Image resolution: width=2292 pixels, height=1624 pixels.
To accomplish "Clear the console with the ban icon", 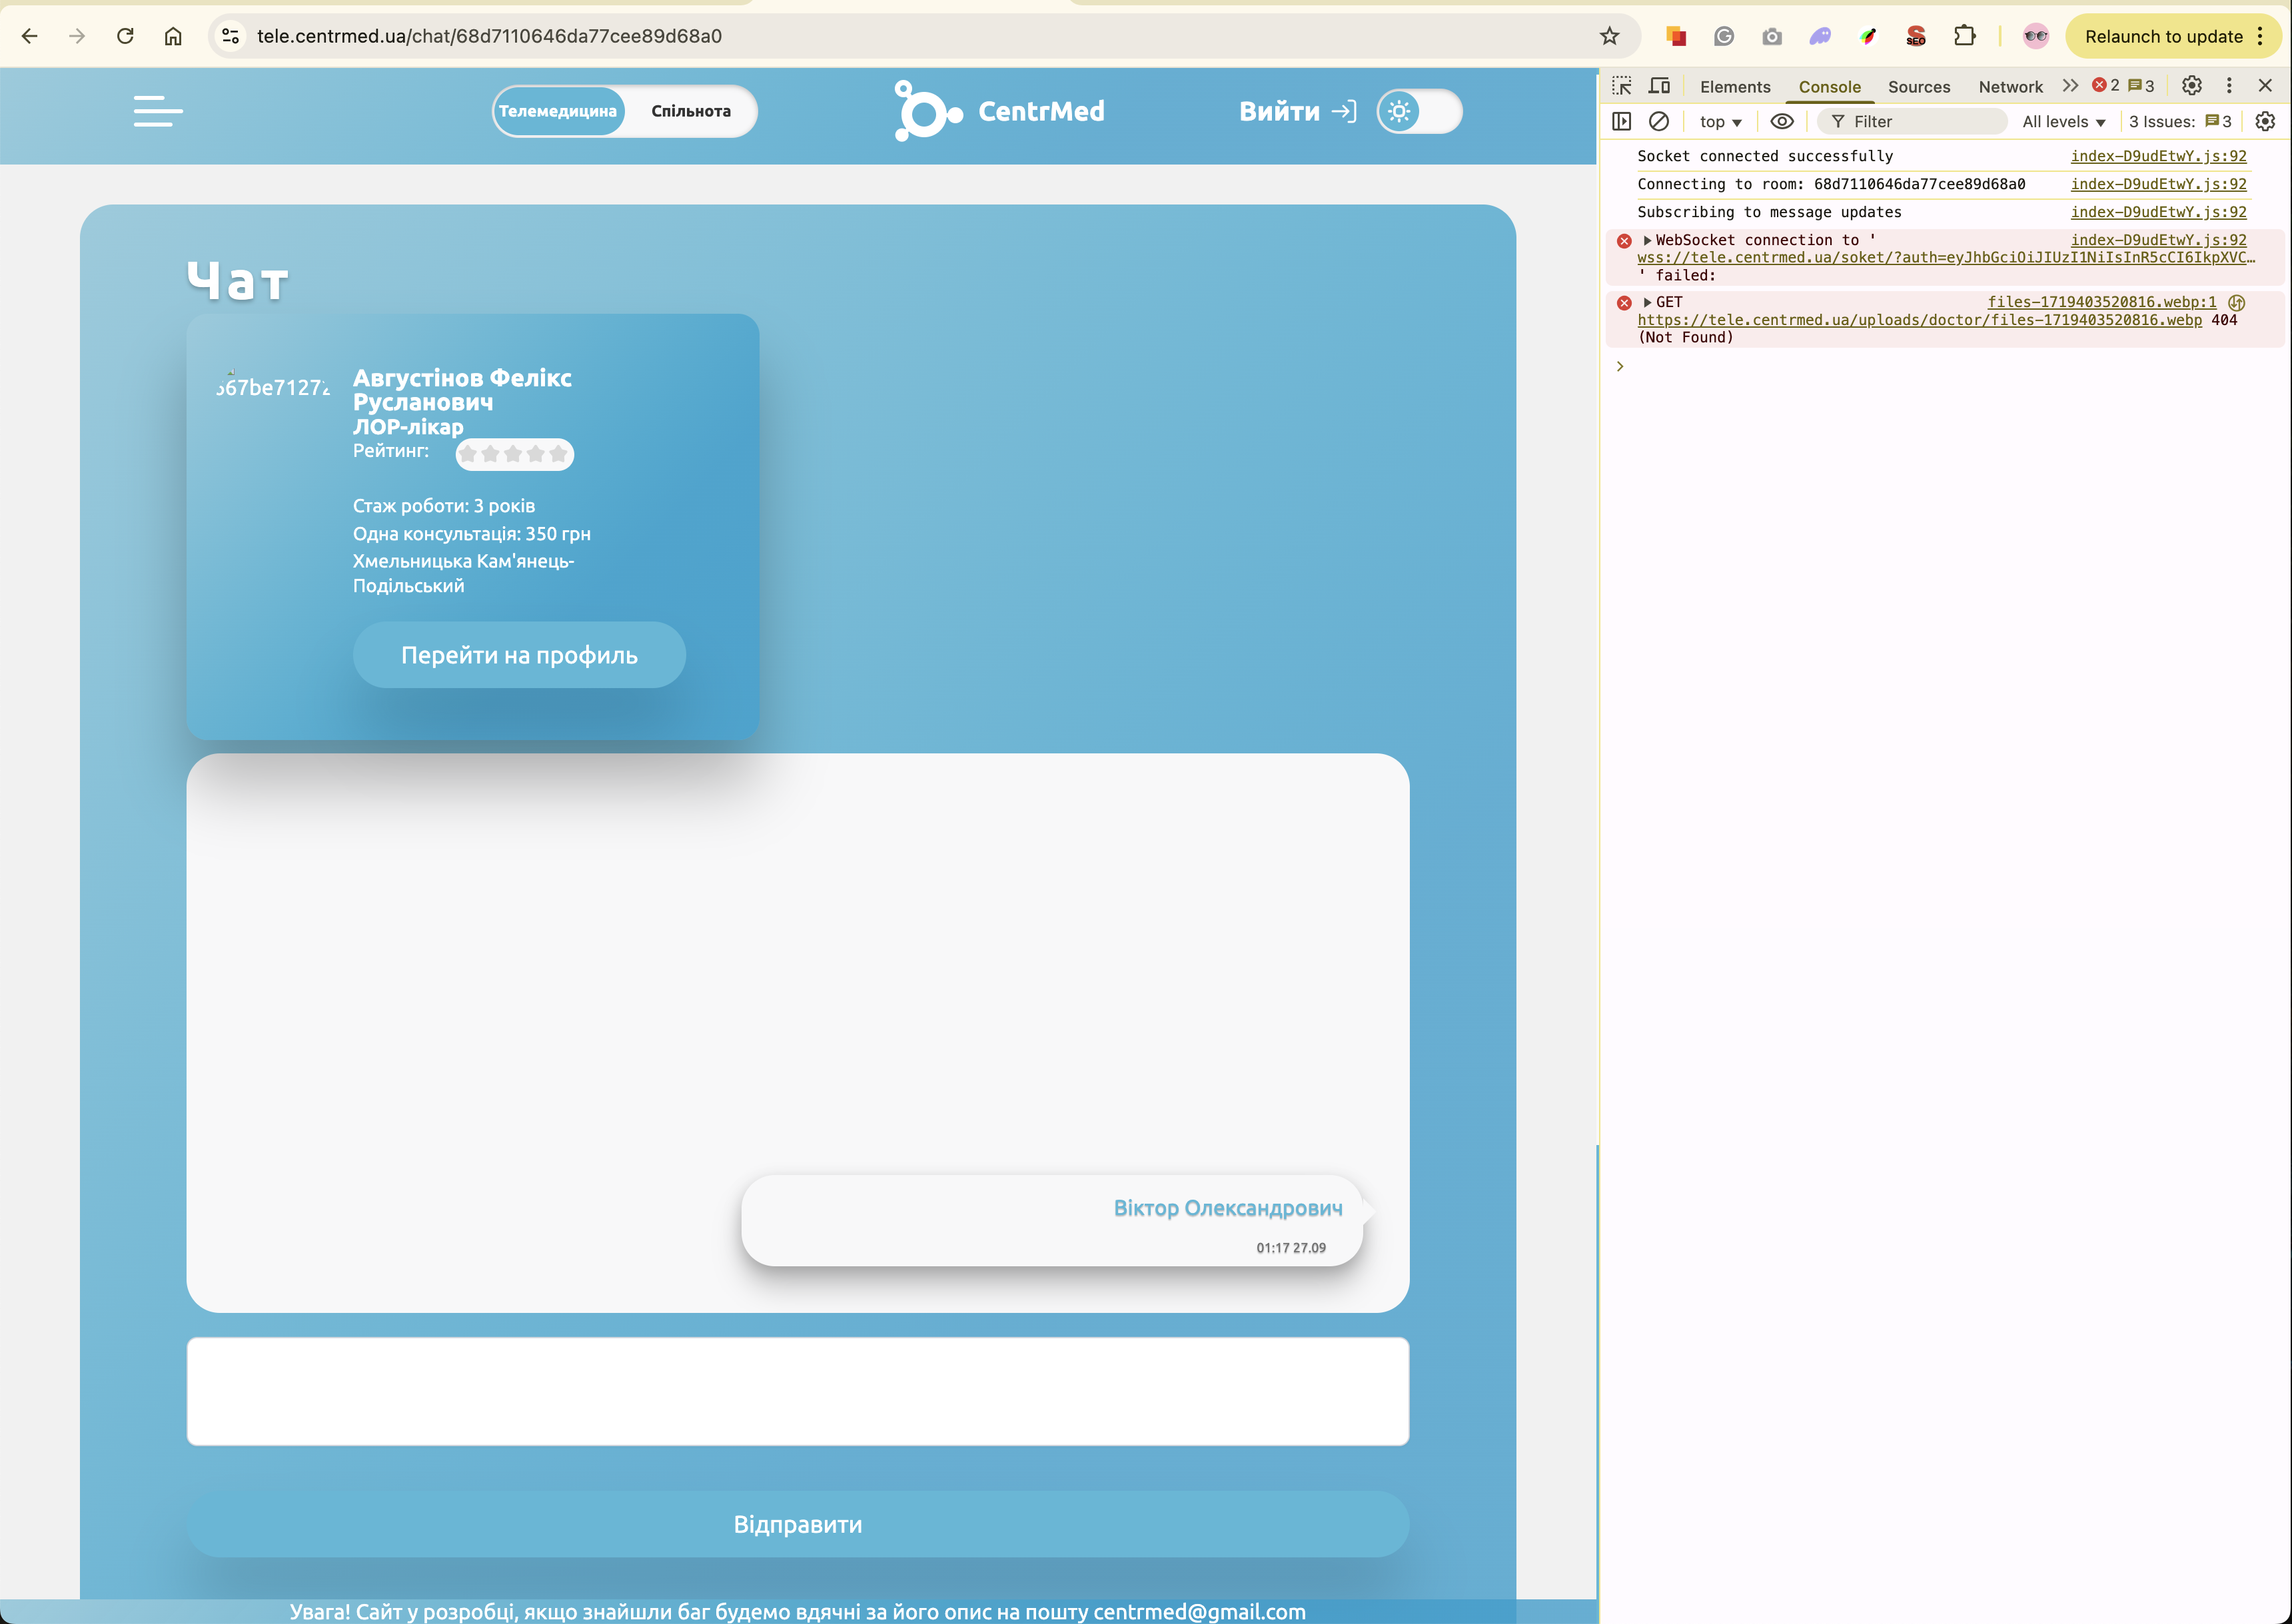I will 1659,121.
